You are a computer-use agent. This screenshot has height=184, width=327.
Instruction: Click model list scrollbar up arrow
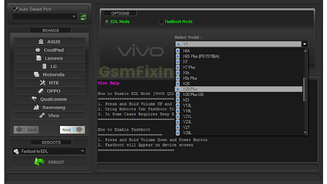click(305, 51)
